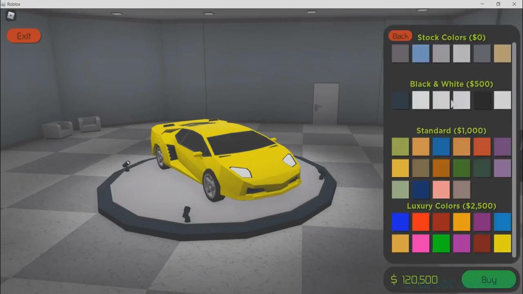The image size is (523, 294).
Task: Select the dark navy Black & White swatch
Action: 400,100
